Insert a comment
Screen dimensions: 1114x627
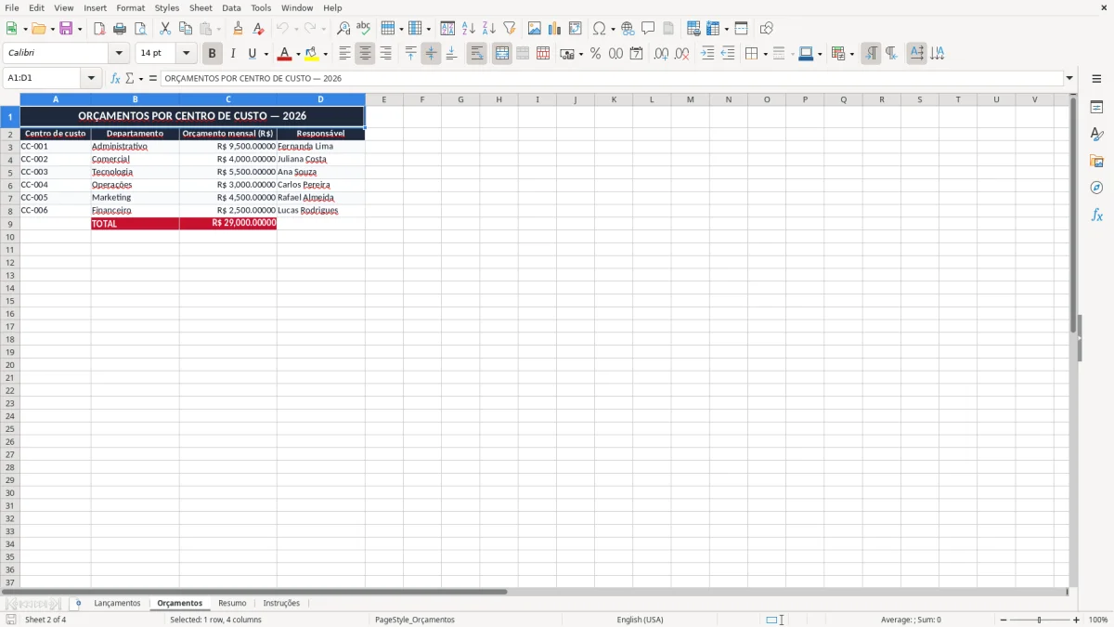coord(648,29)
